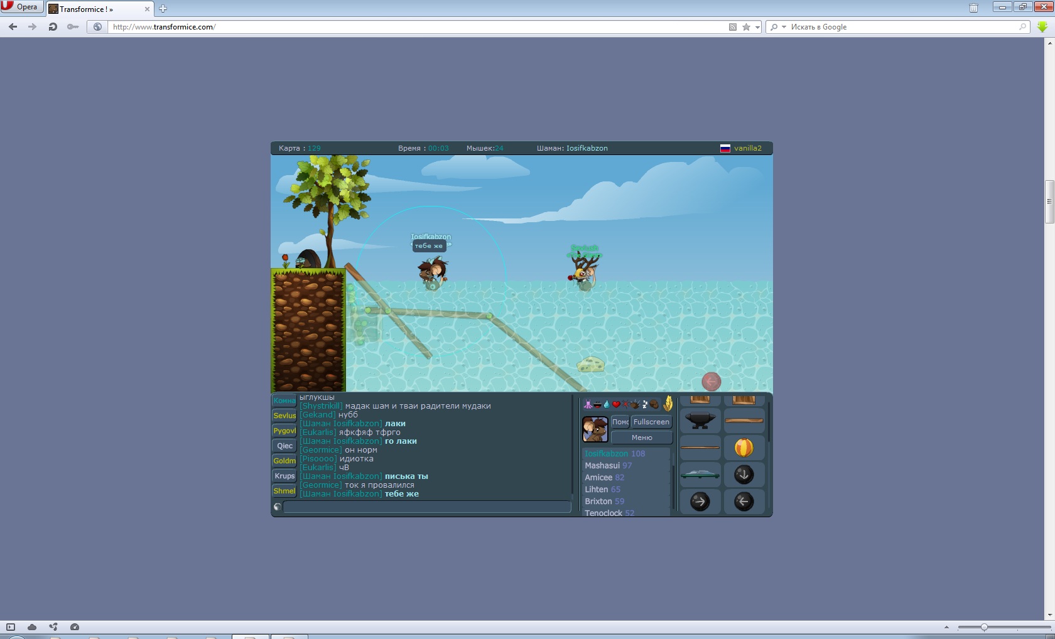Click the browser vertical scrollbar thumb
This screenshot has width=1055, height=639.
1049,201
